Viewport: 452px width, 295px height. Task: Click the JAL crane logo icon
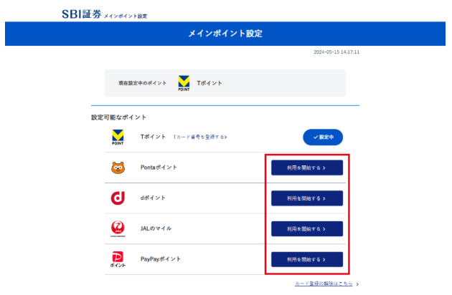click(118, 229)
